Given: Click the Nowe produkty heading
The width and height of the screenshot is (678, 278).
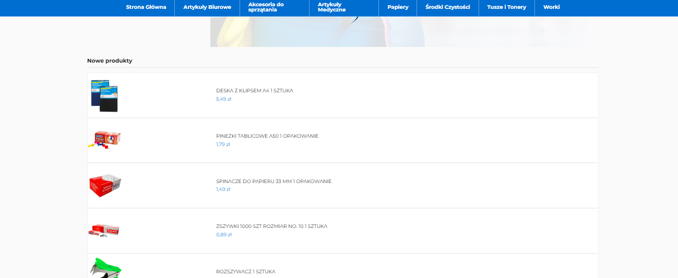Looking at the screenshot, I should pyautogui.click(x=110, y=61).
